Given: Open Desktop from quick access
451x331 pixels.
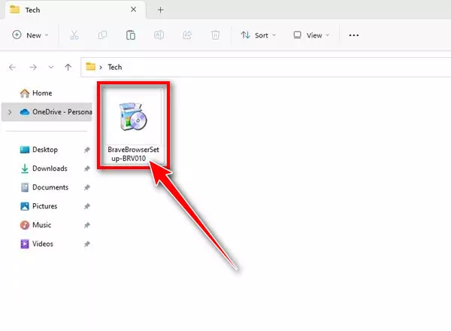Looking at the screenshot, I should (x=39, y=150).
